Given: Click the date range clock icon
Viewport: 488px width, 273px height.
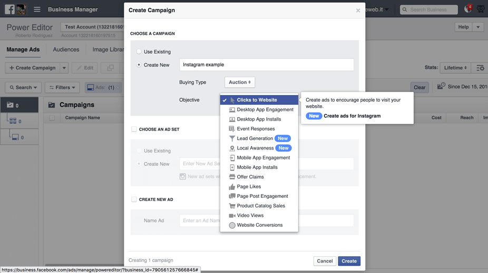Looking at the screenshot, I should 441,86.
